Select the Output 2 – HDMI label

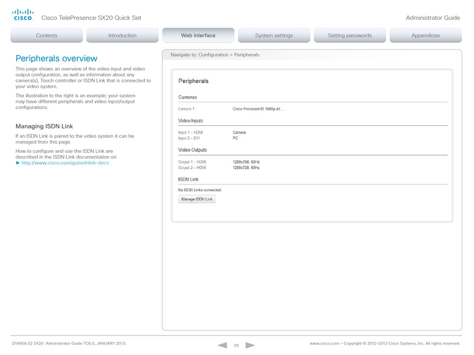pos(192,168)
